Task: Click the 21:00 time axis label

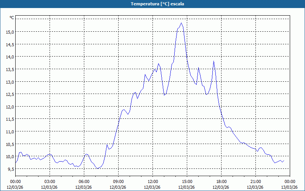Action: coord(255,181)
